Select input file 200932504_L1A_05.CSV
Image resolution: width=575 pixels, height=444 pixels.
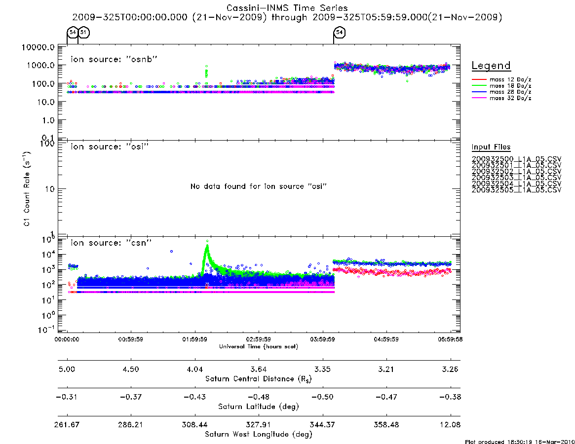click(516, 184)
